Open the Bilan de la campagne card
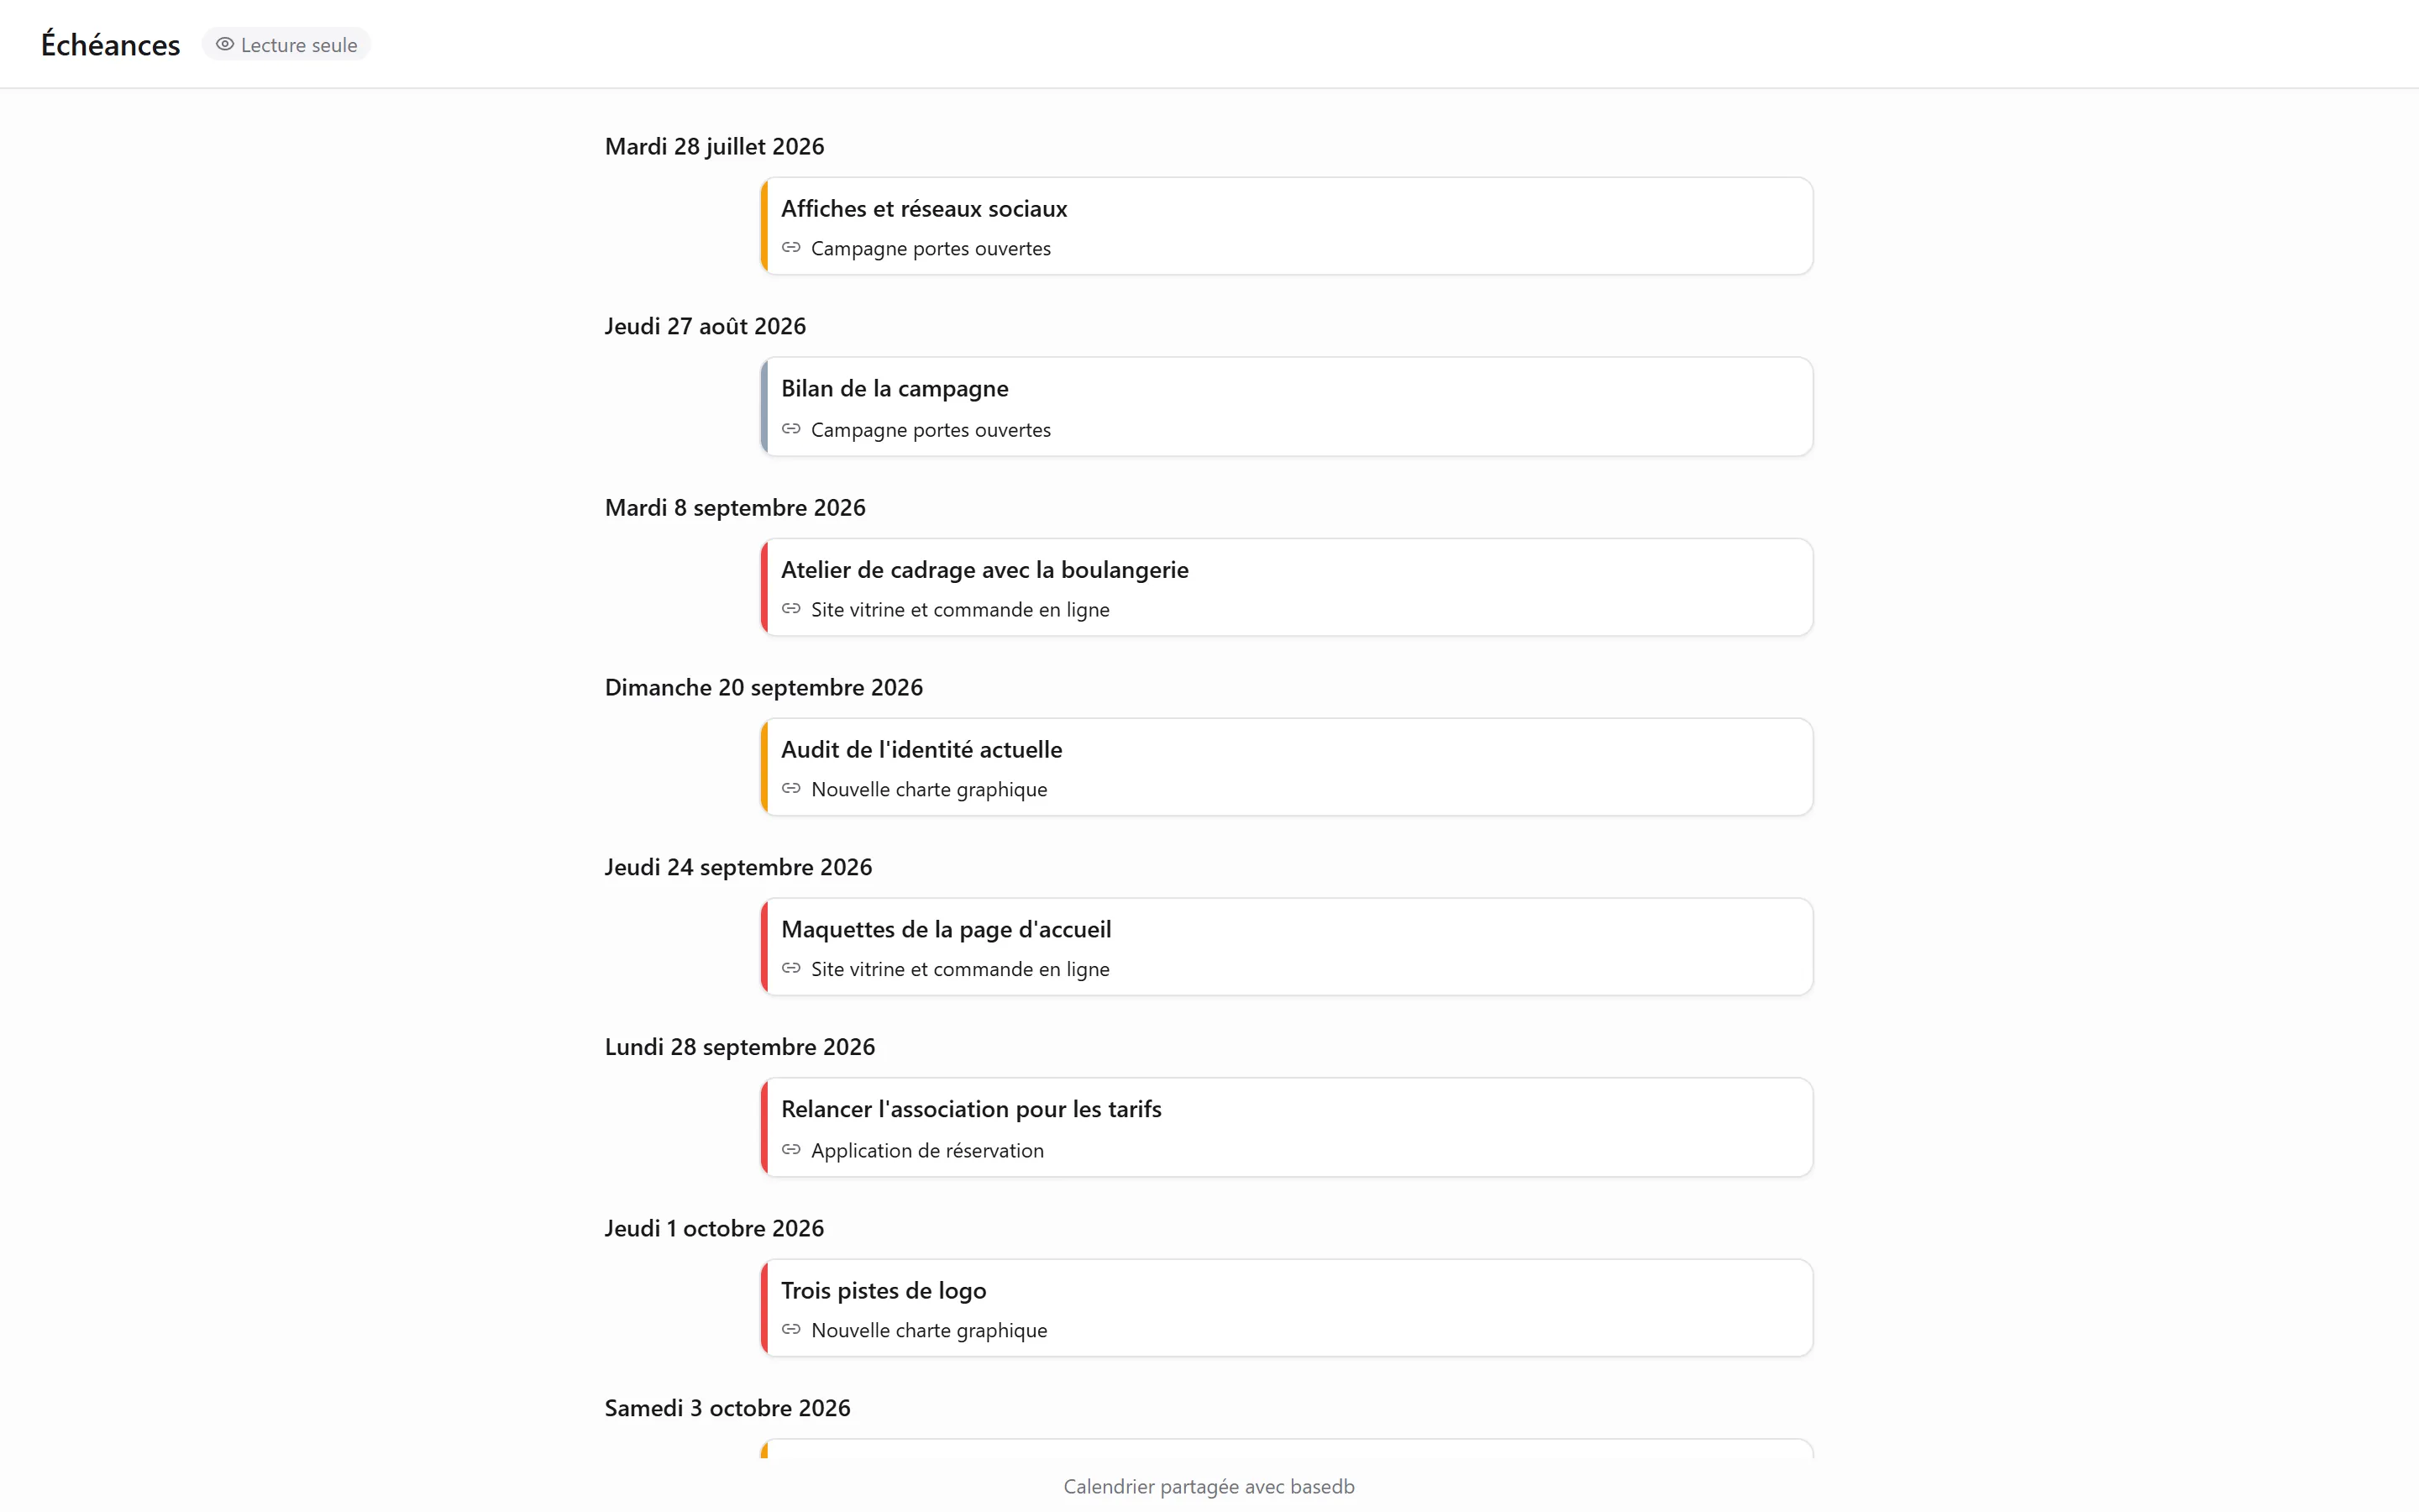This screenshot has height=1512, width=2419. point(1287,407)
